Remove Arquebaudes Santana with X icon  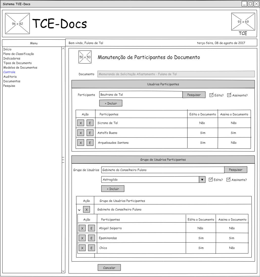[80, 143]
